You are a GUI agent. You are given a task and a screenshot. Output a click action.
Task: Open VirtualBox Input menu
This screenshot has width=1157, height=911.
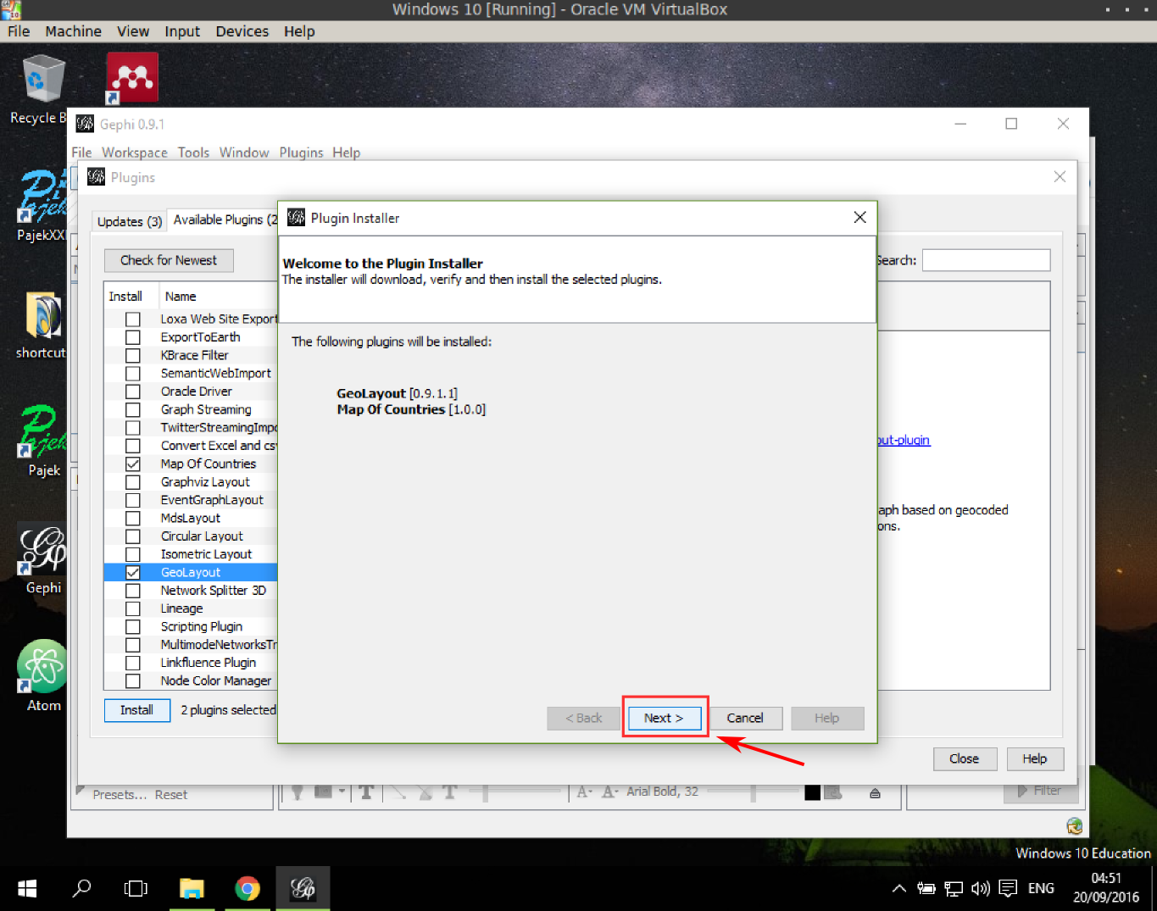click(x=182, y=31)
